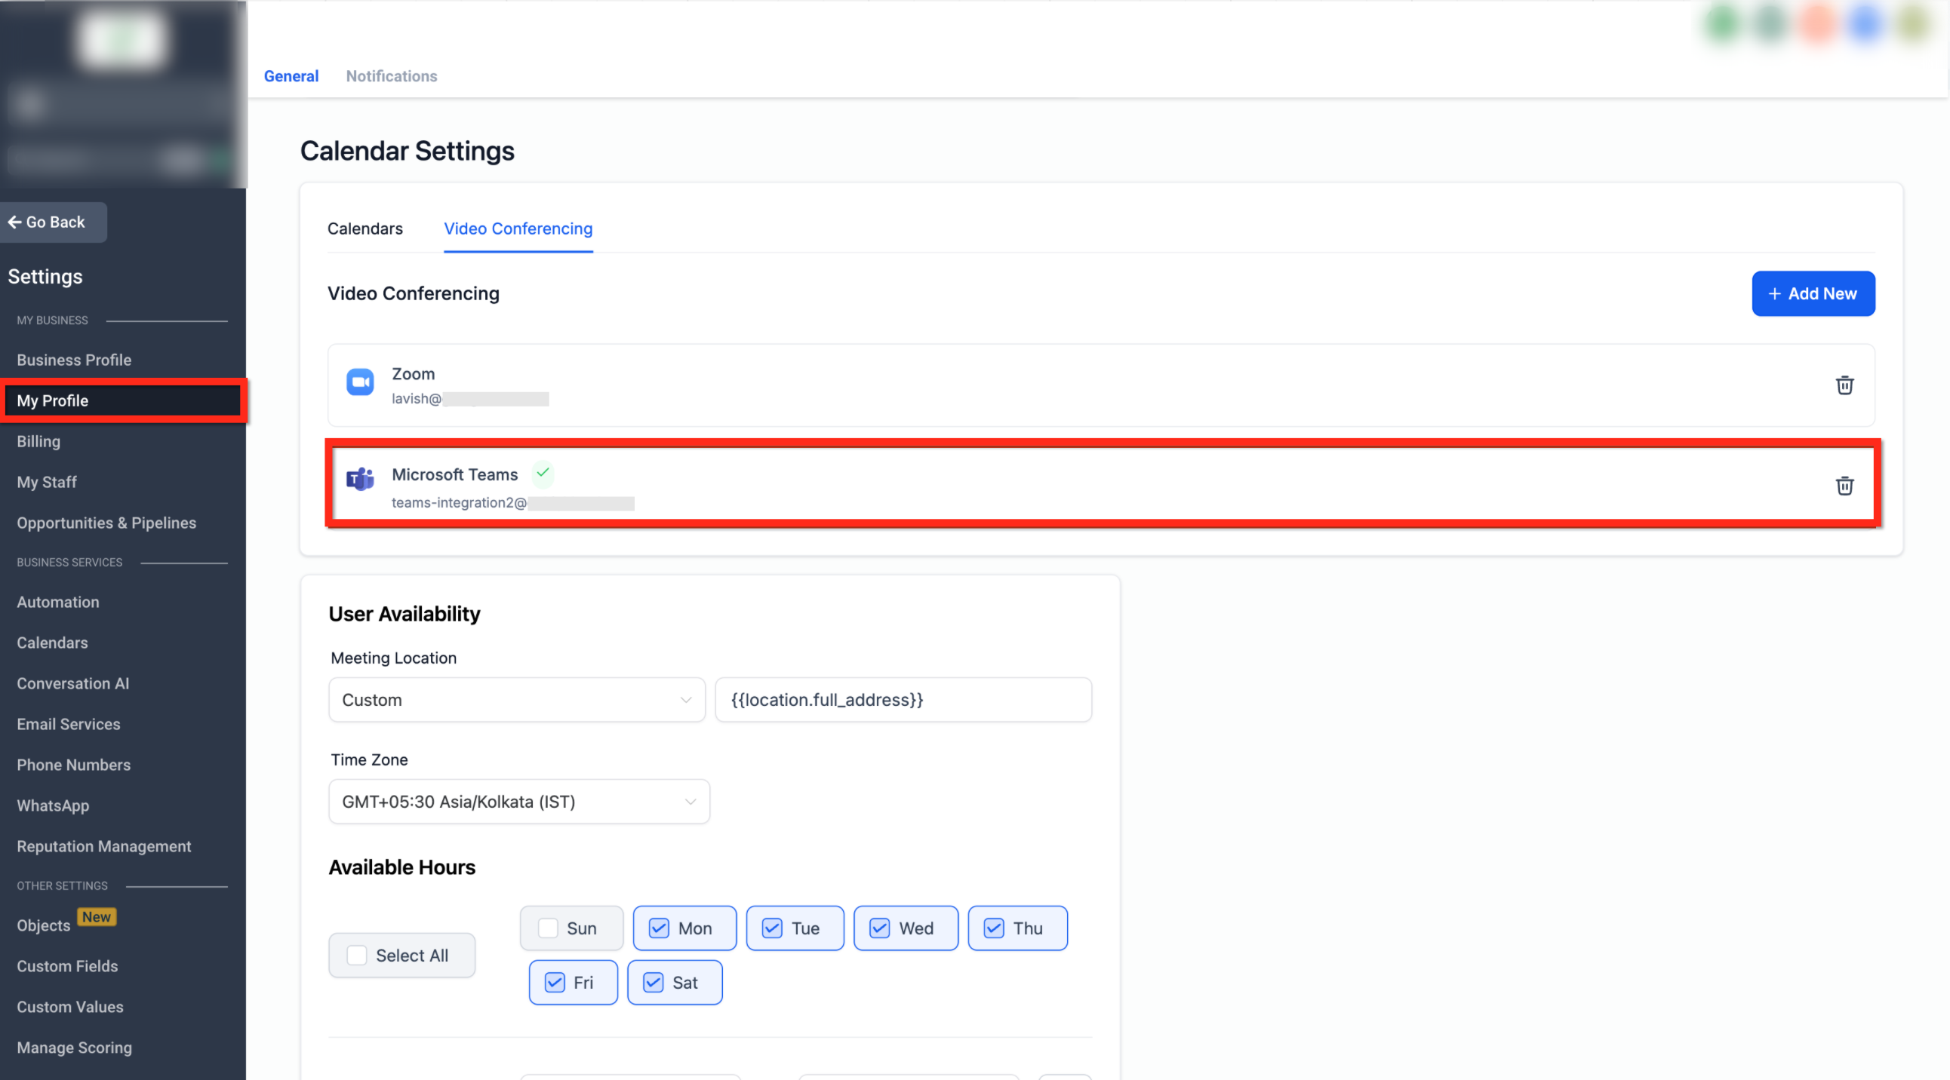Click the Add New button
The width and height of the screenshot is (1950, 1080).
click(x=1812, y=293)
